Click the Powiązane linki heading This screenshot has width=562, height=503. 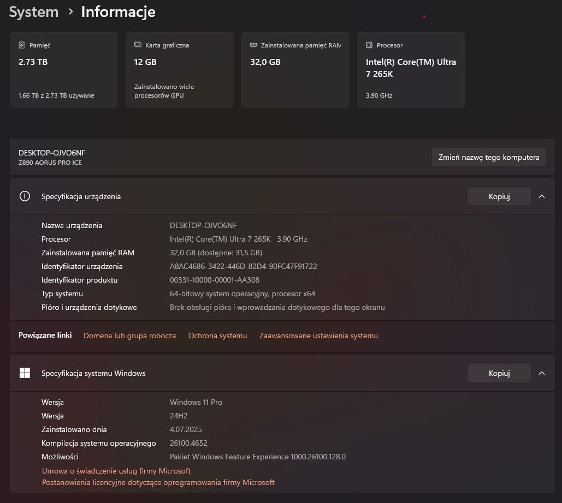click(x=45, y=335)
